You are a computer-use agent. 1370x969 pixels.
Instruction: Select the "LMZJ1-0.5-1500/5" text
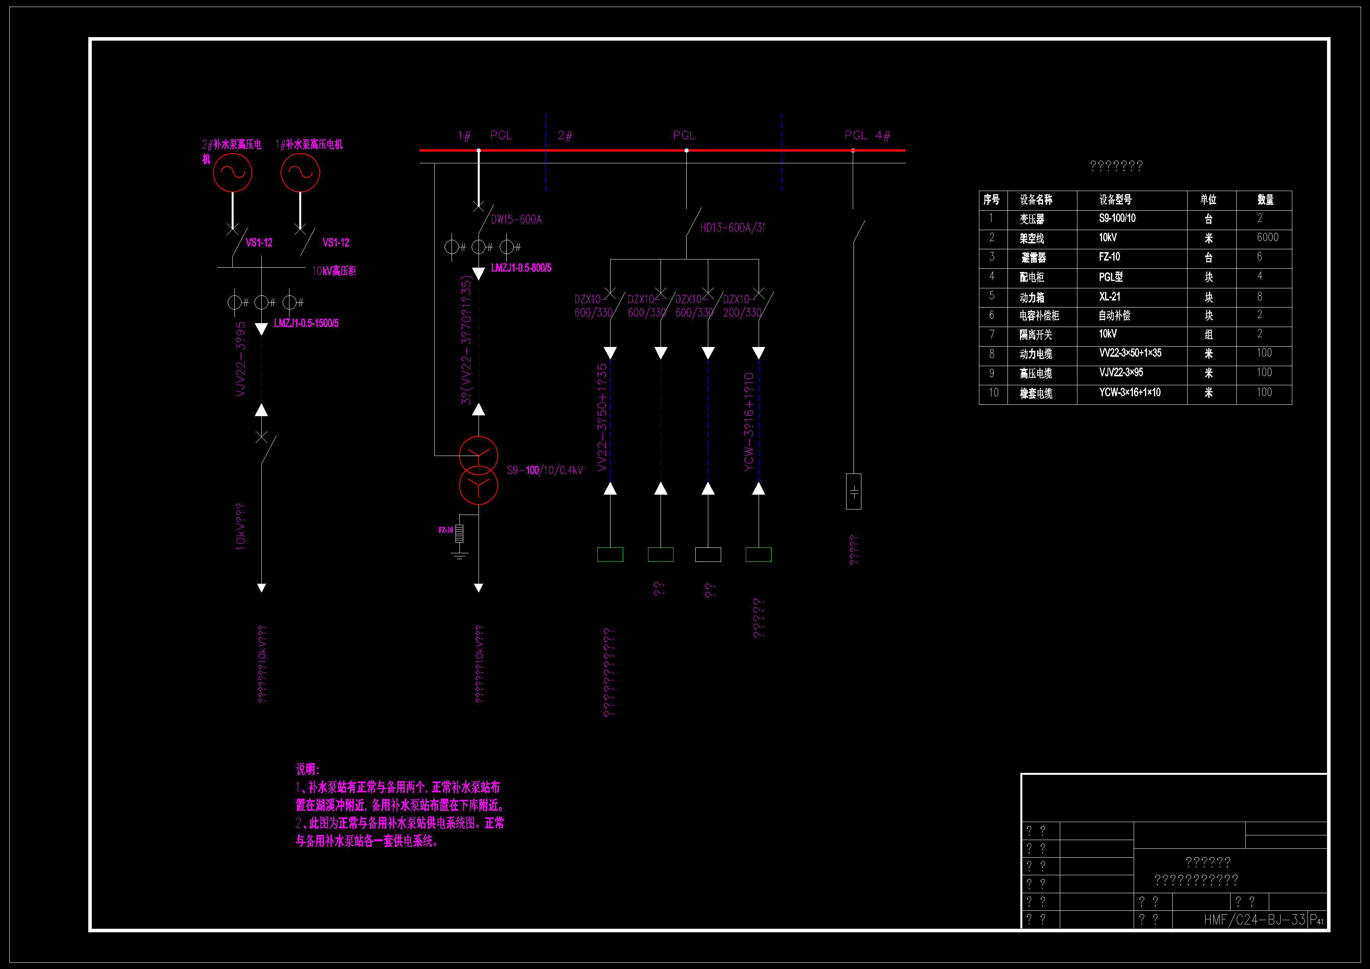[306, 324]
